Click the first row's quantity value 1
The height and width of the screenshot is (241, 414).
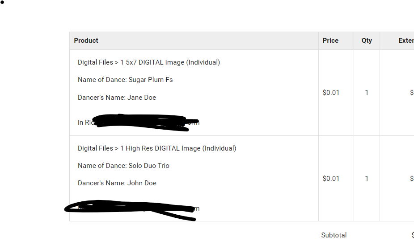(x=367, y=93)
